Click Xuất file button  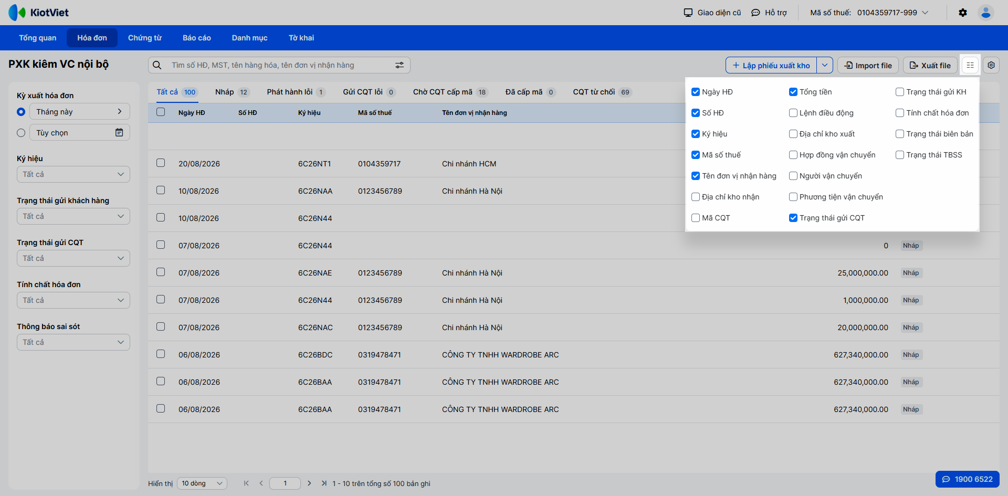tap(930, 65)
